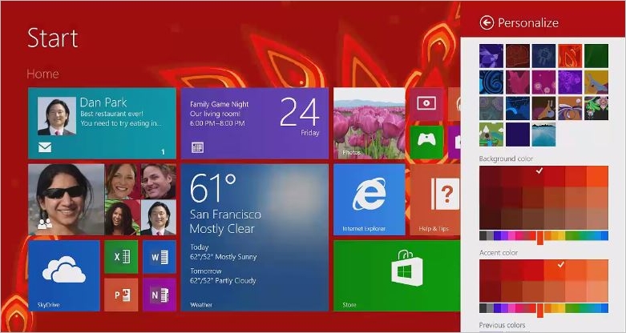Choose the navy blue robot background thumbnail
The width and height of the screenshot is (626, 333).
pyautogui.click(x=543, y=56)
